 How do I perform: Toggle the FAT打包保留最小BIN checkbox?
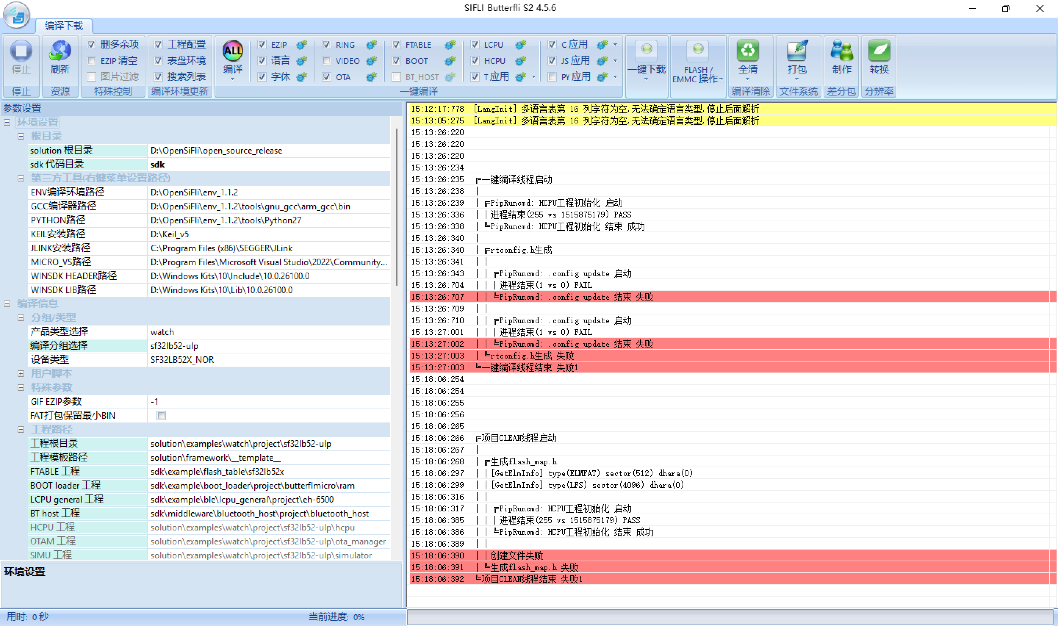[x=161, y=415]
